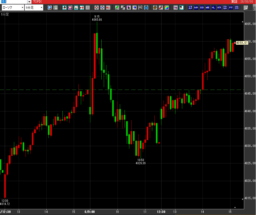The height and width of the screenshot is (215, 256).
Task: Click the greyed warning triangle icon
Action: tap(88, 8)
